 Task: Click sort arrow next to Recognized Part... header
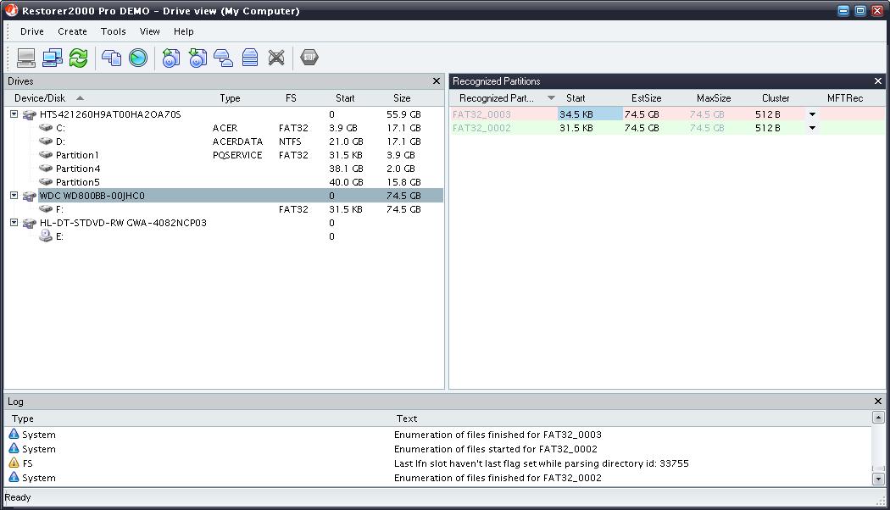point(551,98)
